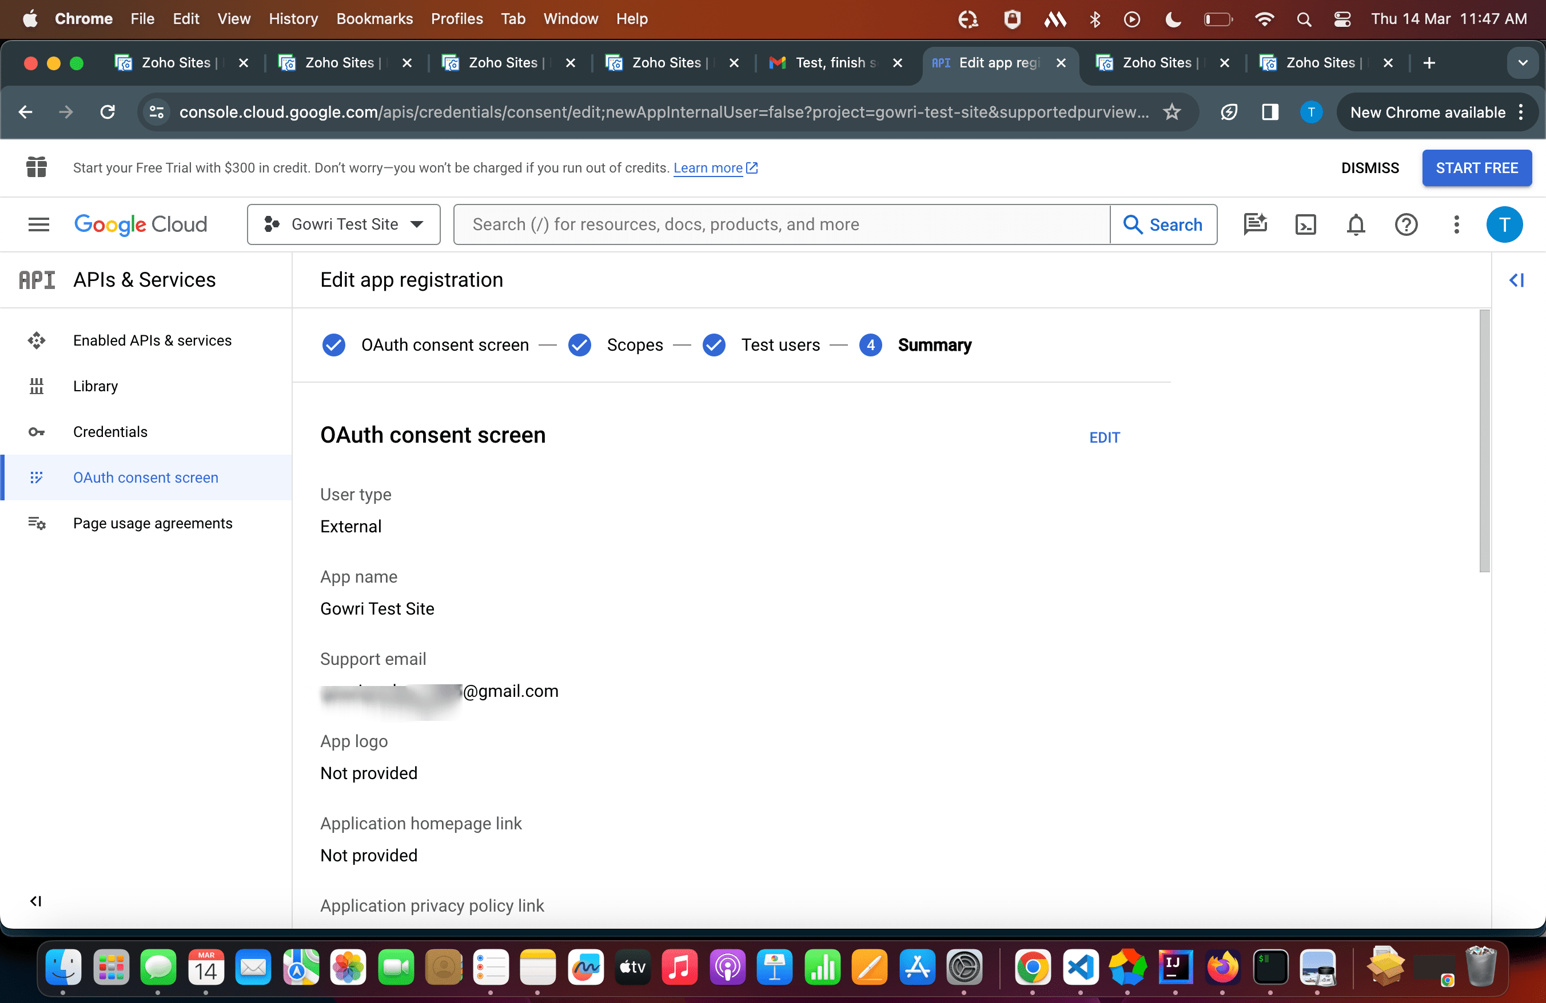
Task: Click the EDIT link for consent screen
Action: (1104, 438)
